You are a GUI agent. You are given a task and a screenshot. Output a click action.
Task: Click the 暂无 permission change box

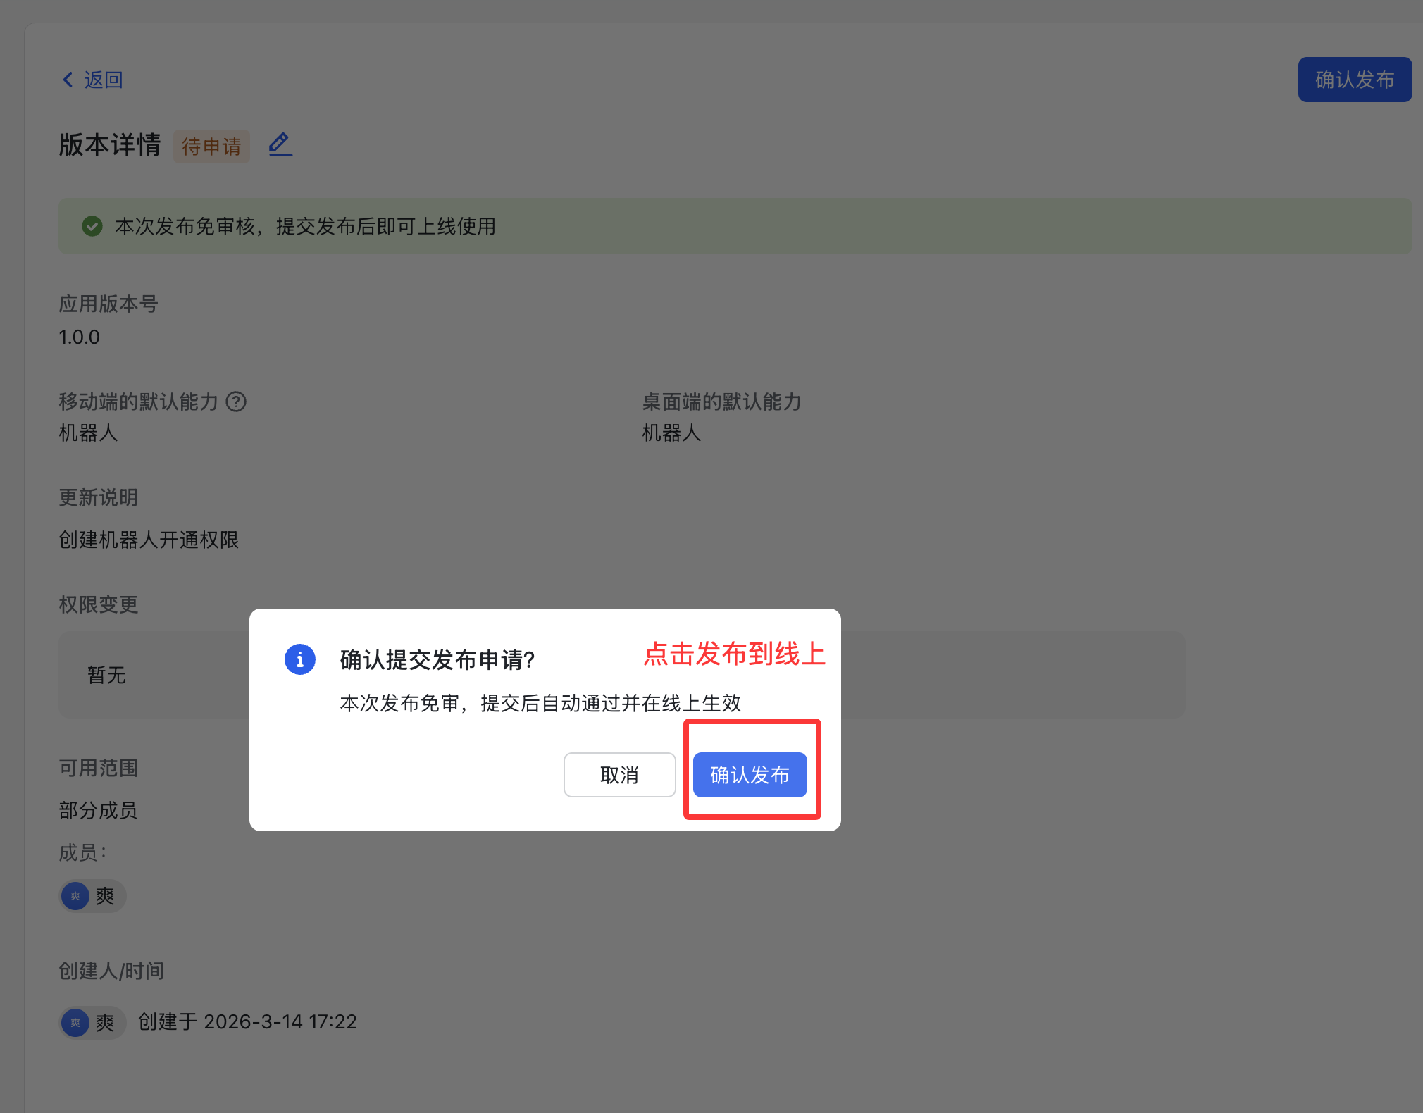click(x=106, y=676)
